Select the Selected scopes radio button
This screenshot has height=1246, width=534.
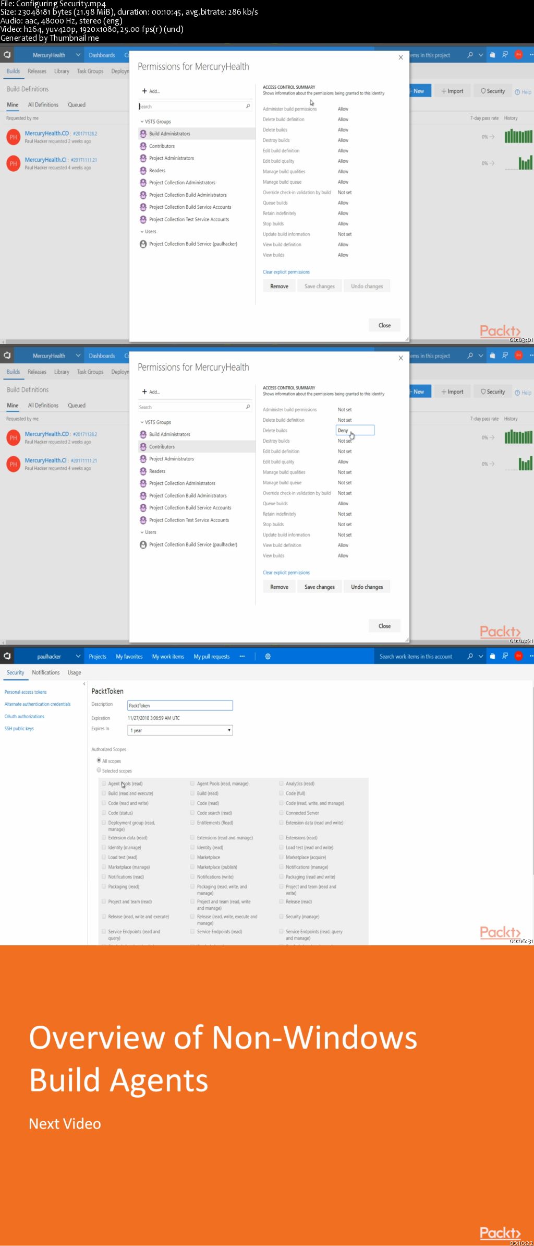tap(99, 770)
